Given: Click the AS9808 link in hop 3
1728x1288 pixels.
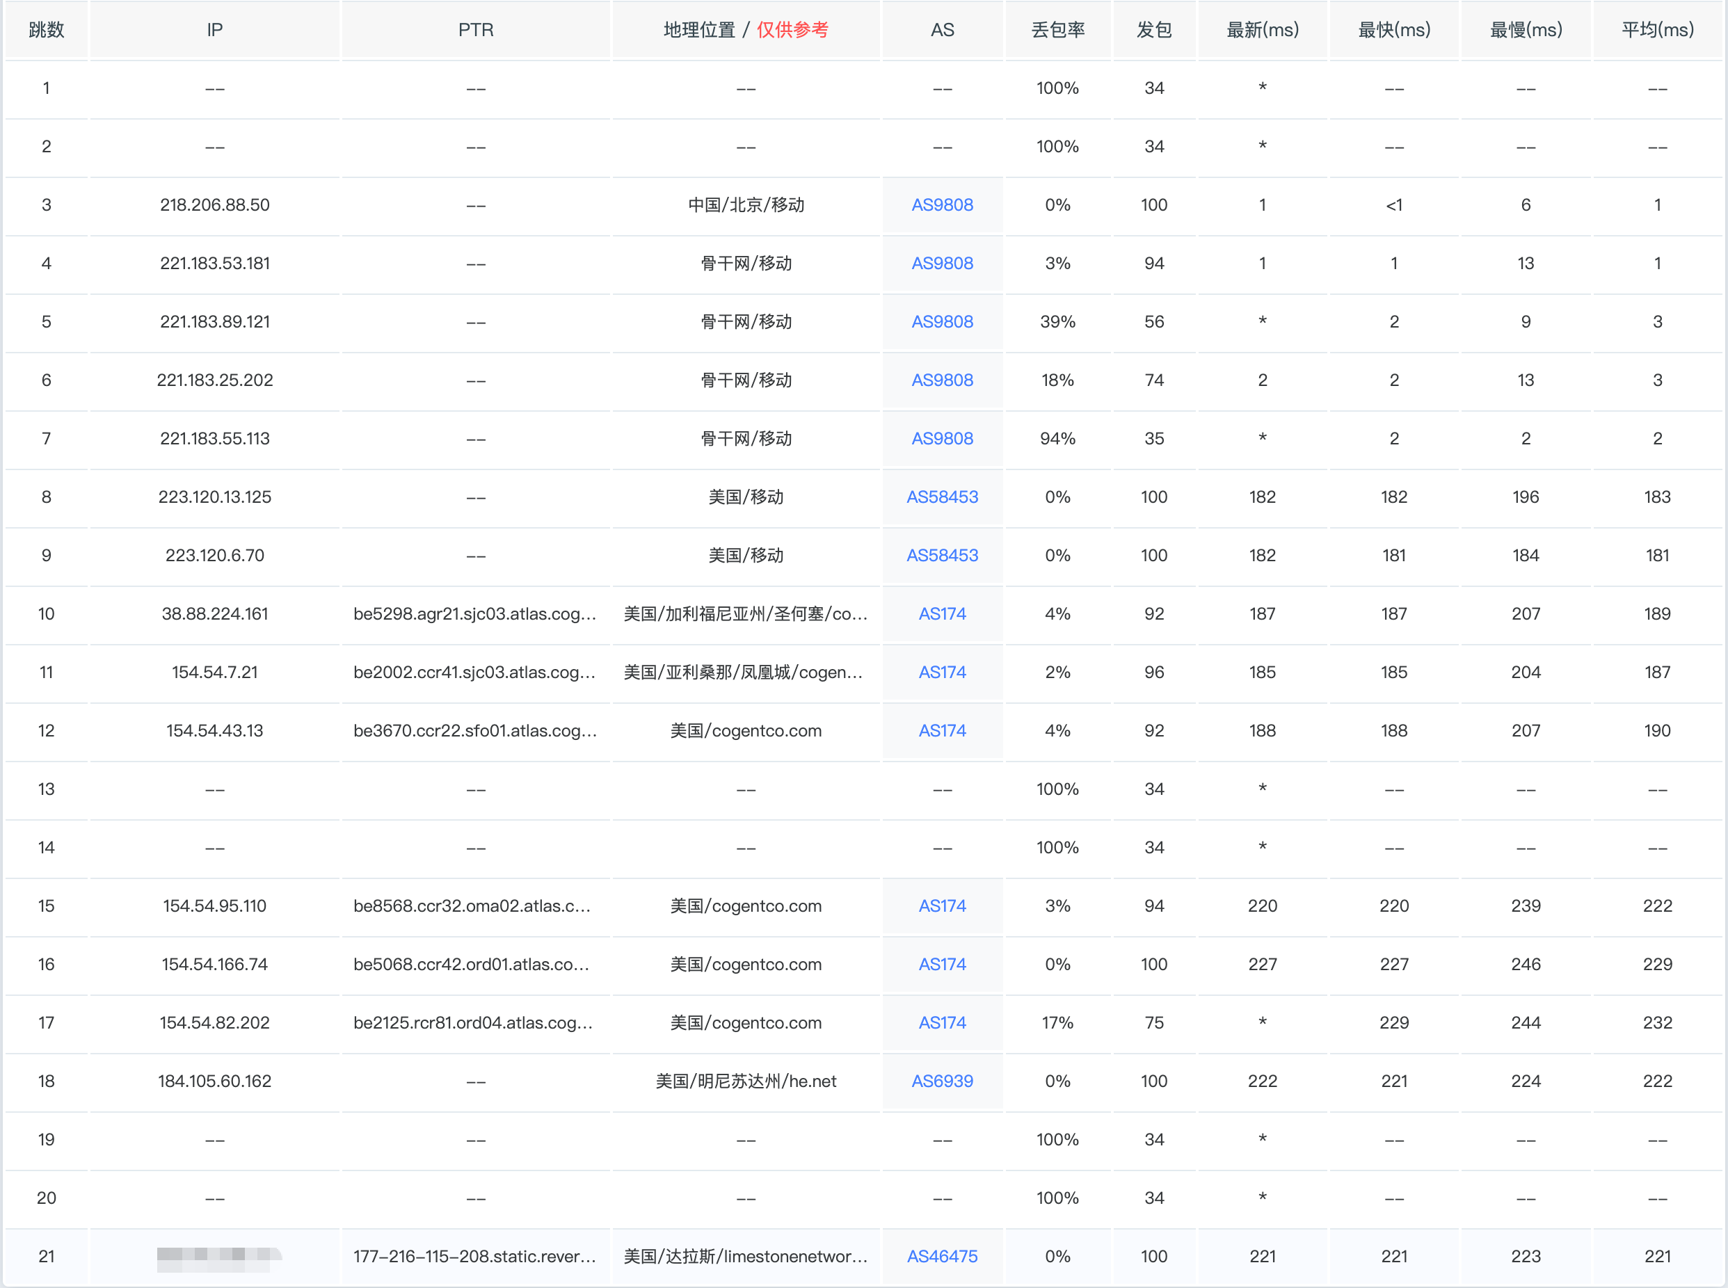Looking at the screenshot, I should click(942, 205).
